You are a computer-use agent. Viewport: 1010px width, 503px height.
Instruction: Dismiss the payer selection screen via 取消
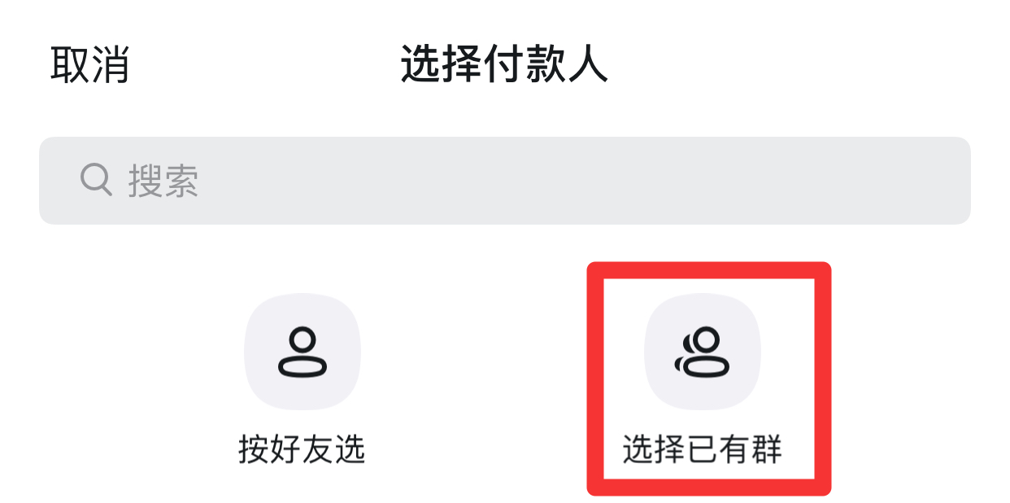[x=90, y=65]
